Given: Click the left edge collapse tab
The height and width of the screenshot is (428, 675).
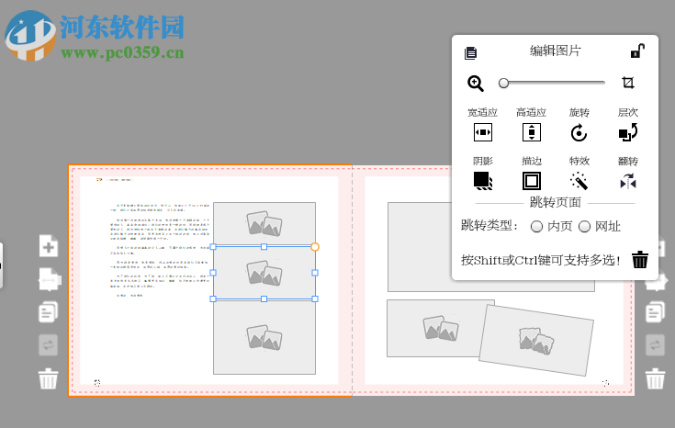Looking at the screenshot, I should click(1, 265).
